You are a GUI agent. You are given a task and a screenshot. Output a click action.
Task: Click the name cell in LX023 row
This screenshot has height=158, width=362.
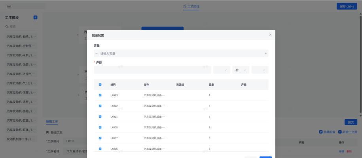point(154,95)
